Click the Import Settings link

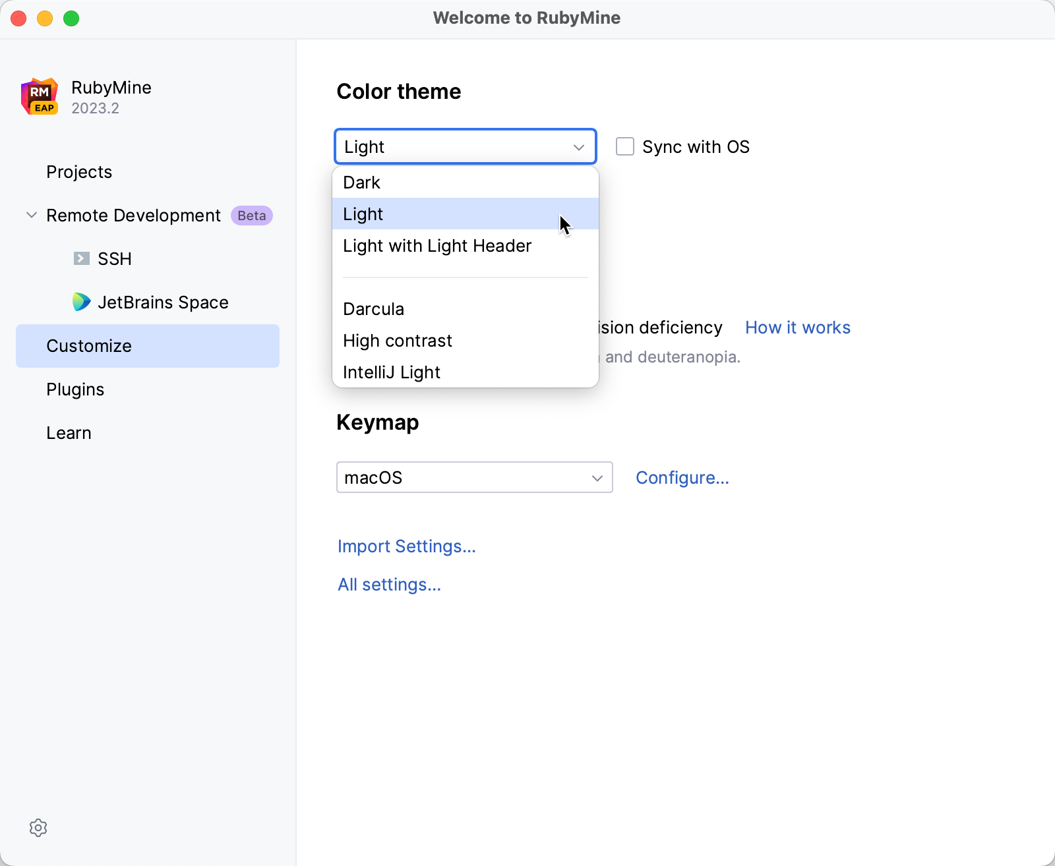406,546
